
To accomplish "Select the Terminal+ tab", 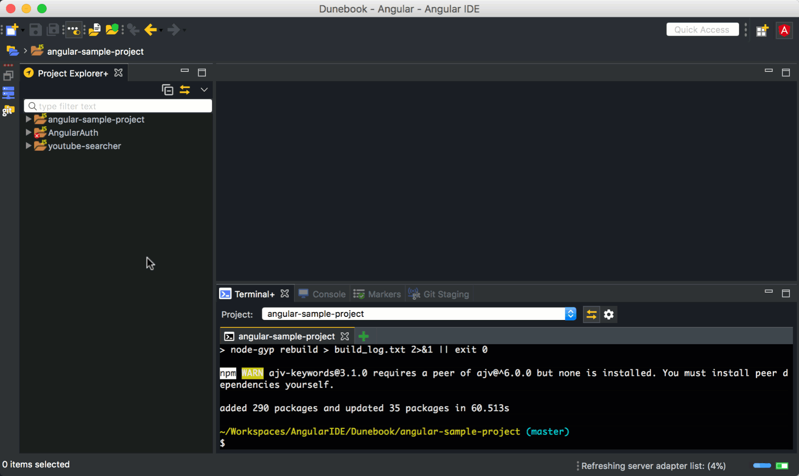I will [254, 294].
